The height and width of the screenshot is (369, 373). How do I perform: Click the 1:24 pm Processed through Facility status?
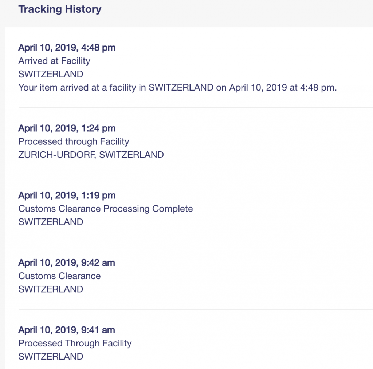(x=74, y=141)
